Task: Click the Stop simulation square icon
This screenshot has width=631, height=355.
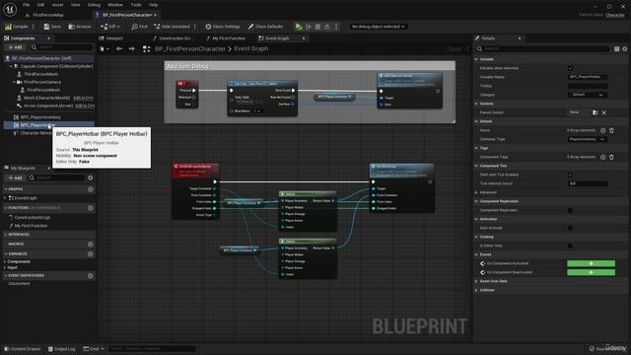Action: point(317,27)
